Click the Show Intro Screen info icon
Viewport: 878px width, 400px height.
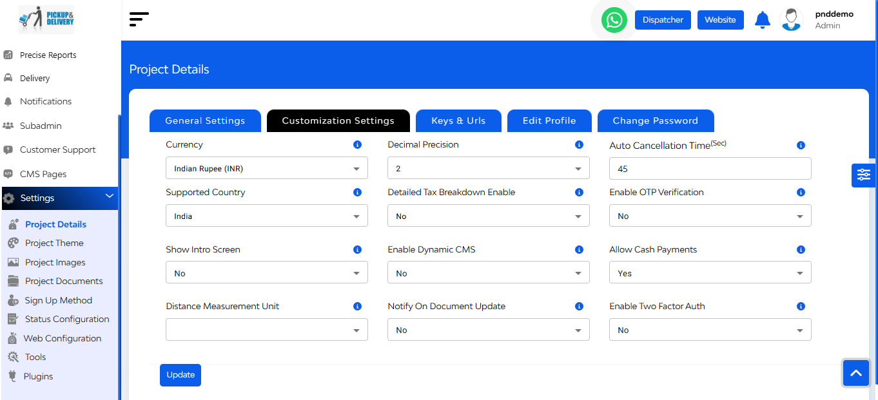pos(357,250)
